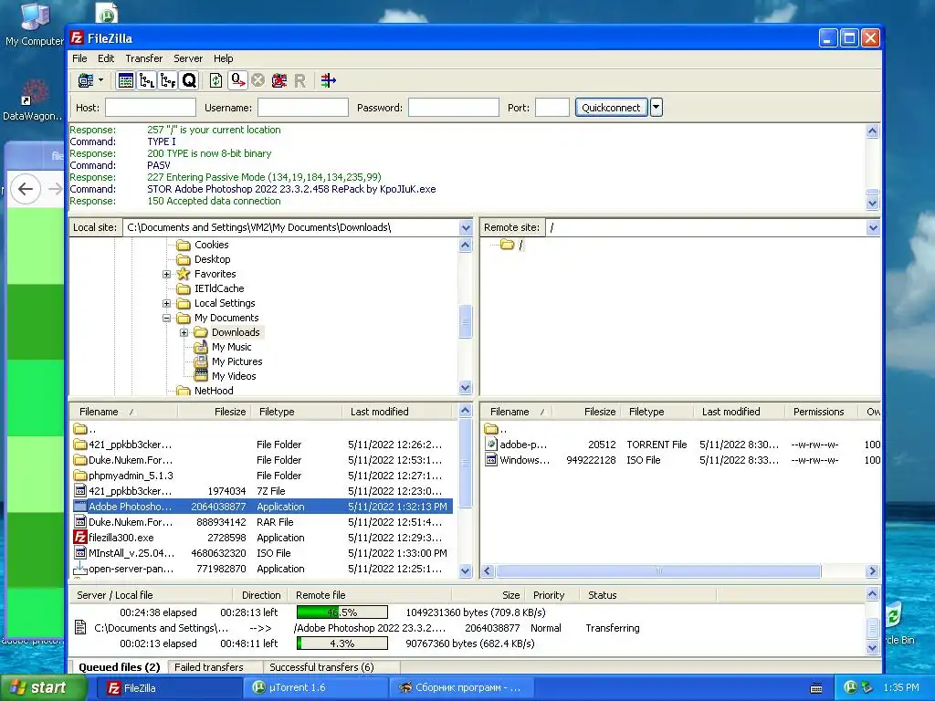Select the MInstAll ISO file icon
Screen dimensions: 935x701
tap(80, 553)
